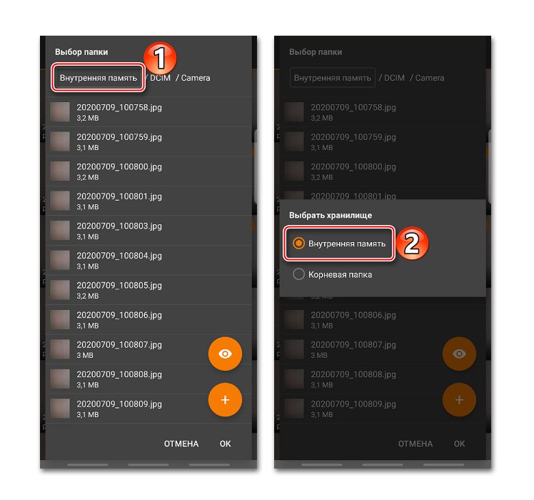Tap the orange eye preview button in left panel
This screenshot has height=500, width=534.
pyautogui.click(x=225, y=354)
